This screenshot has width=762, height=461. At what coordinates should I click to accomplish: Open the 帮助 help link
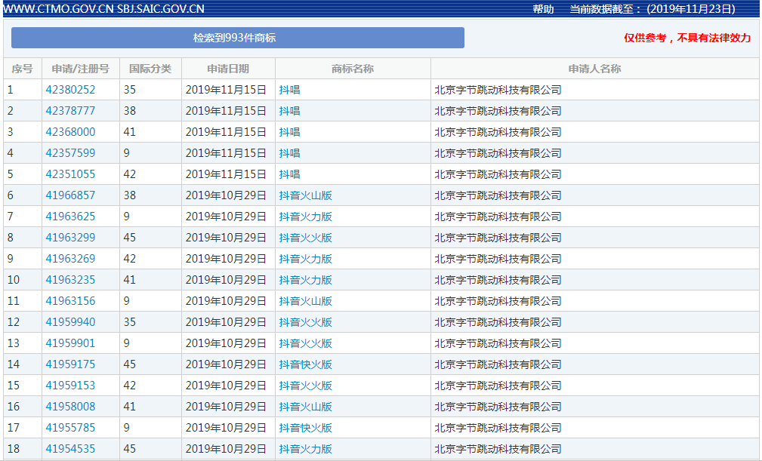(x=543, y=9)
